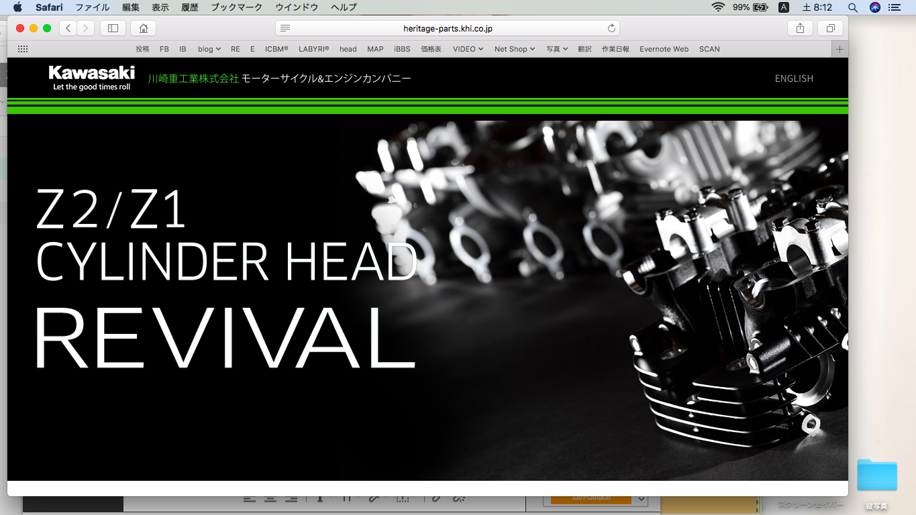Go forward to the next page

(86, 28)
